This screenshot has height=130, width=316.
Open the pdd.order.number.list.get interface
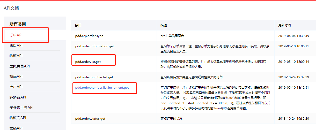(x=94, y=77)
